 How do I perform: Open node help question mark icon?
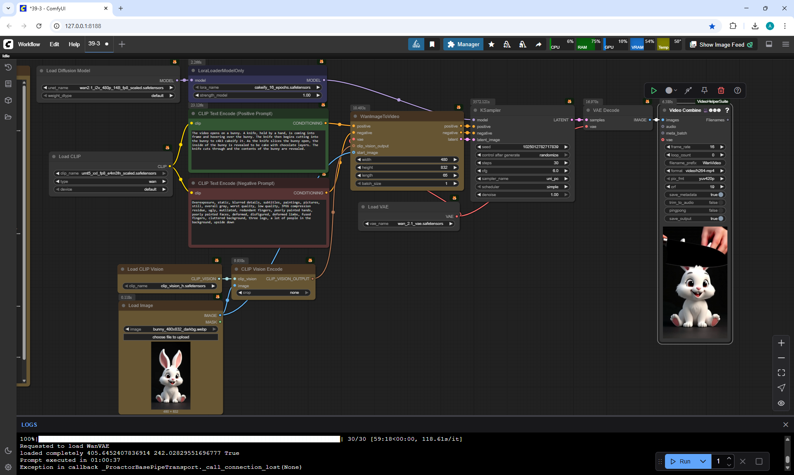(737, 90)
